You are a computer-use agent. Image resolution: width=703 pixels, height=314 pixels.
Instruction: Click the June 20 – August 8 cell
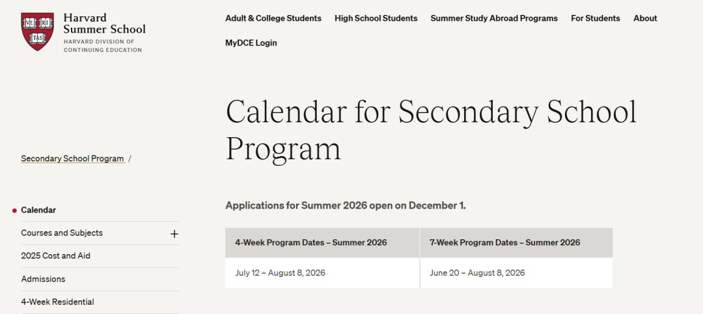(x=477, y=273)
